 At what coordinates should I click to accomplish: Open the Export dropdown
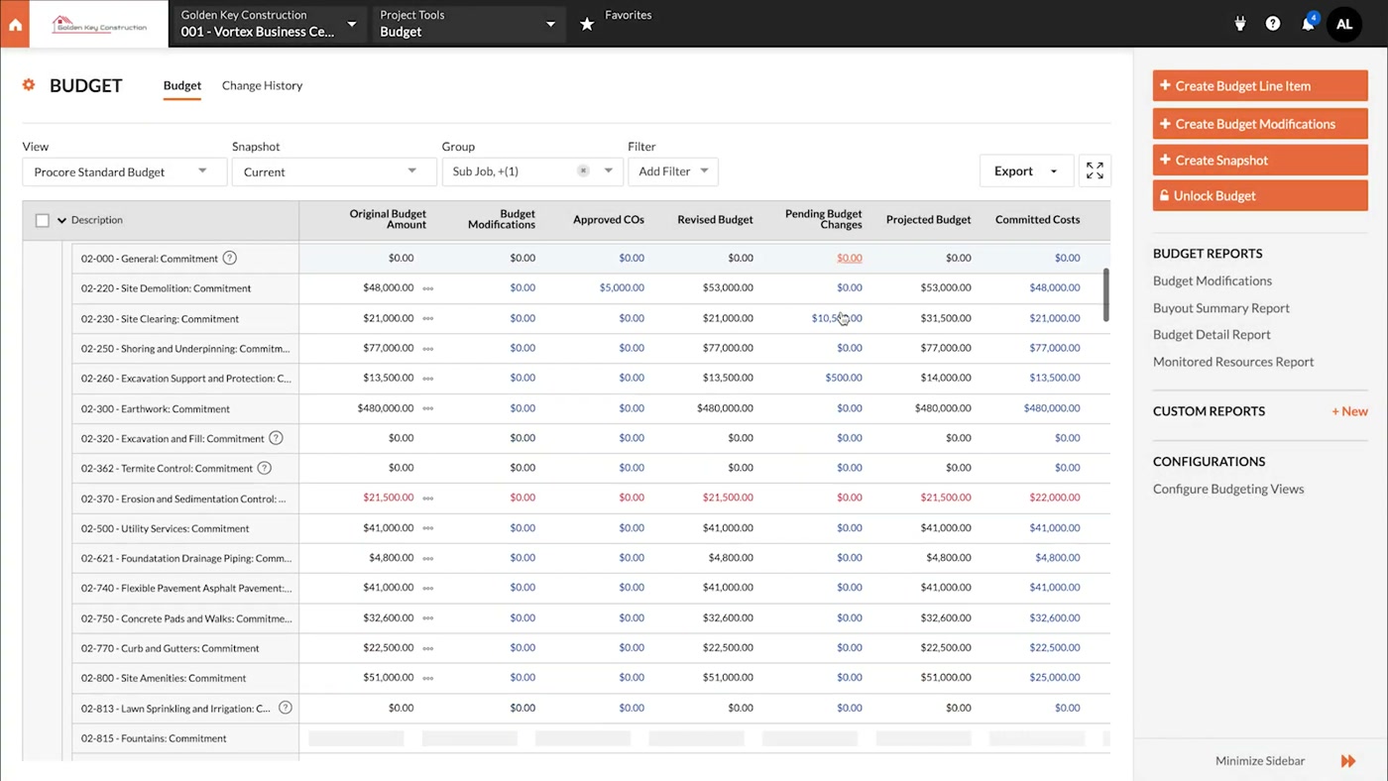tap(1025, 171)
